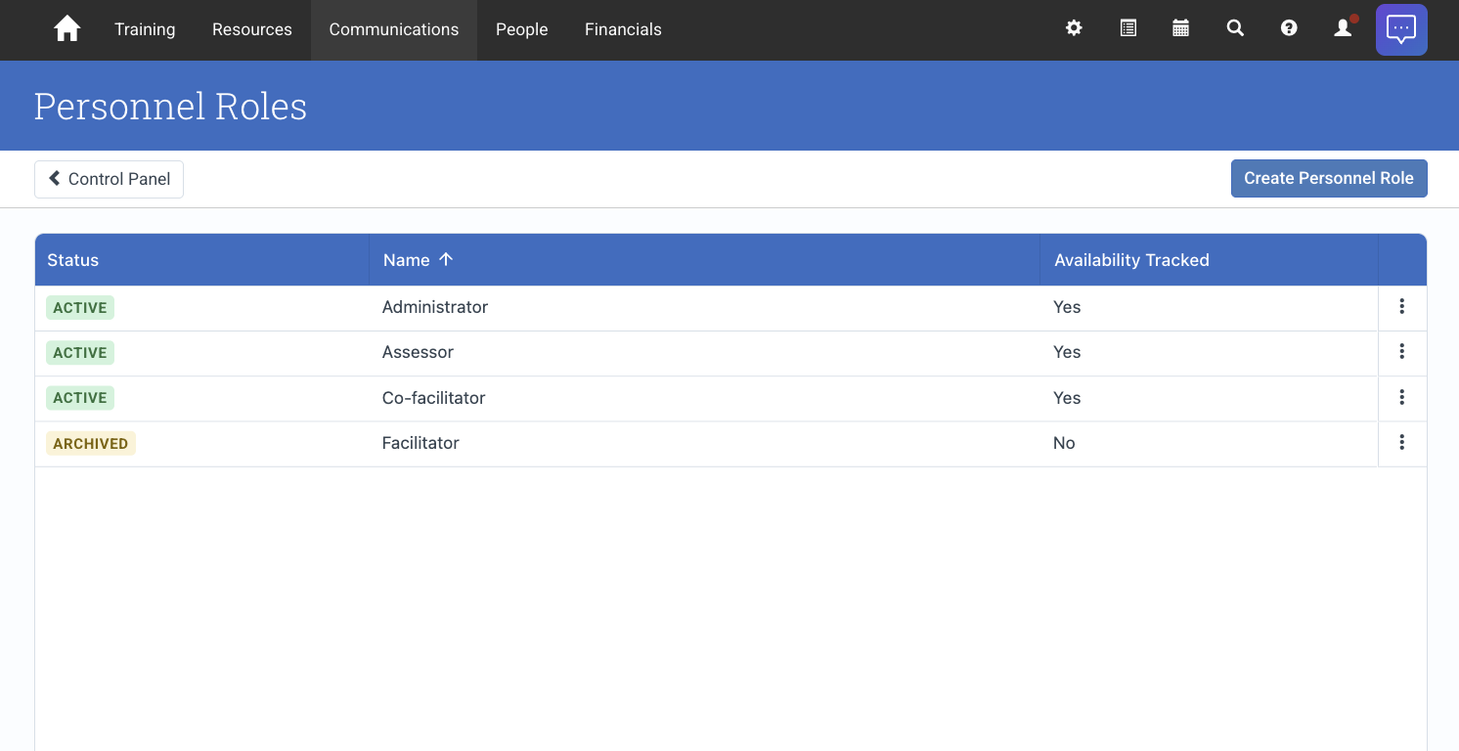Go to the Home icon

67,29
